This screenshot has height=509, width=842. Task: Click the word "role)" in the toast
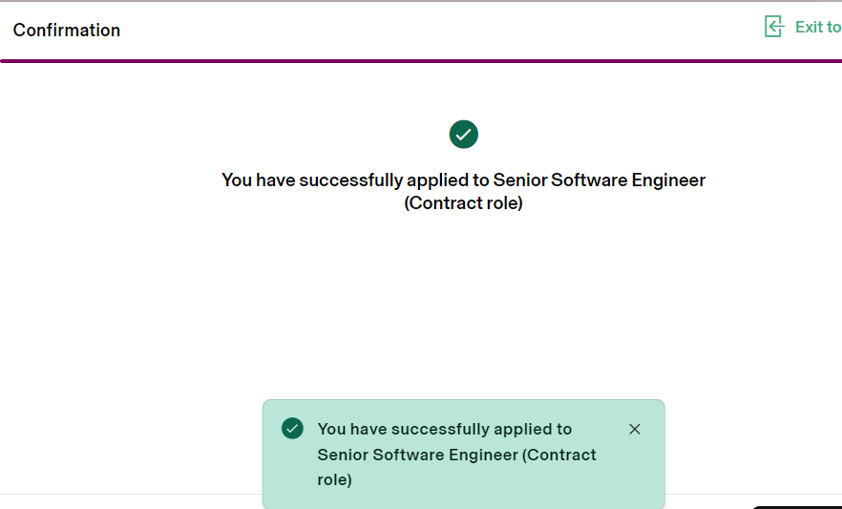coord(334,479)
